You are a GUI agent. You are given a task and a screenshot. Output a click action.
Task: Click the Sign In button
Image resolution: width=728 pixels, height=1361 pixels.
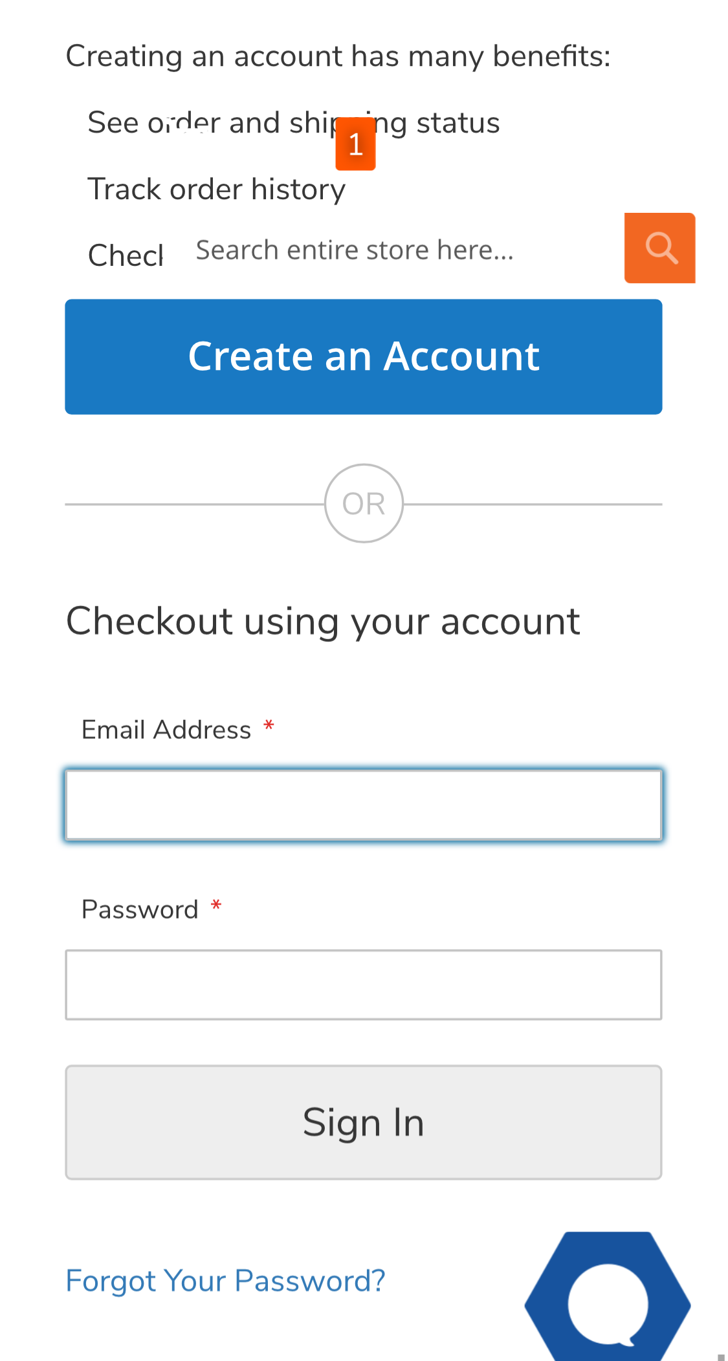[x=363, y=1122]
